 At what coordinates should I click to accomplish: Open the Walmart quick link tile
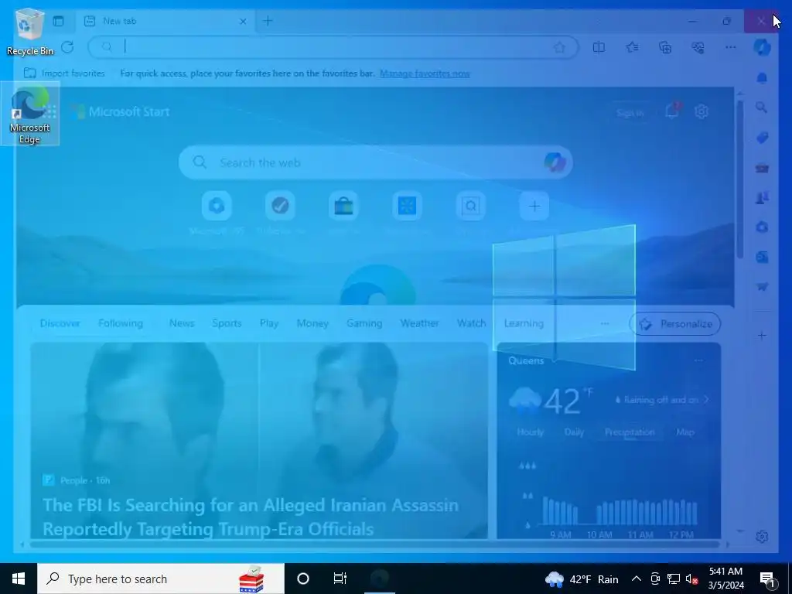pyautogui.click(x=407, y=206)
